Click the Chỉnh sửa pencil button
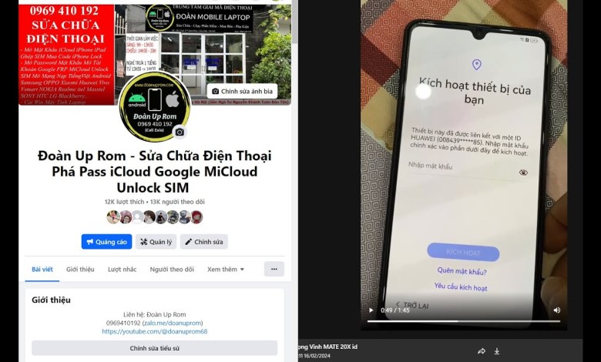 point(204,242)
